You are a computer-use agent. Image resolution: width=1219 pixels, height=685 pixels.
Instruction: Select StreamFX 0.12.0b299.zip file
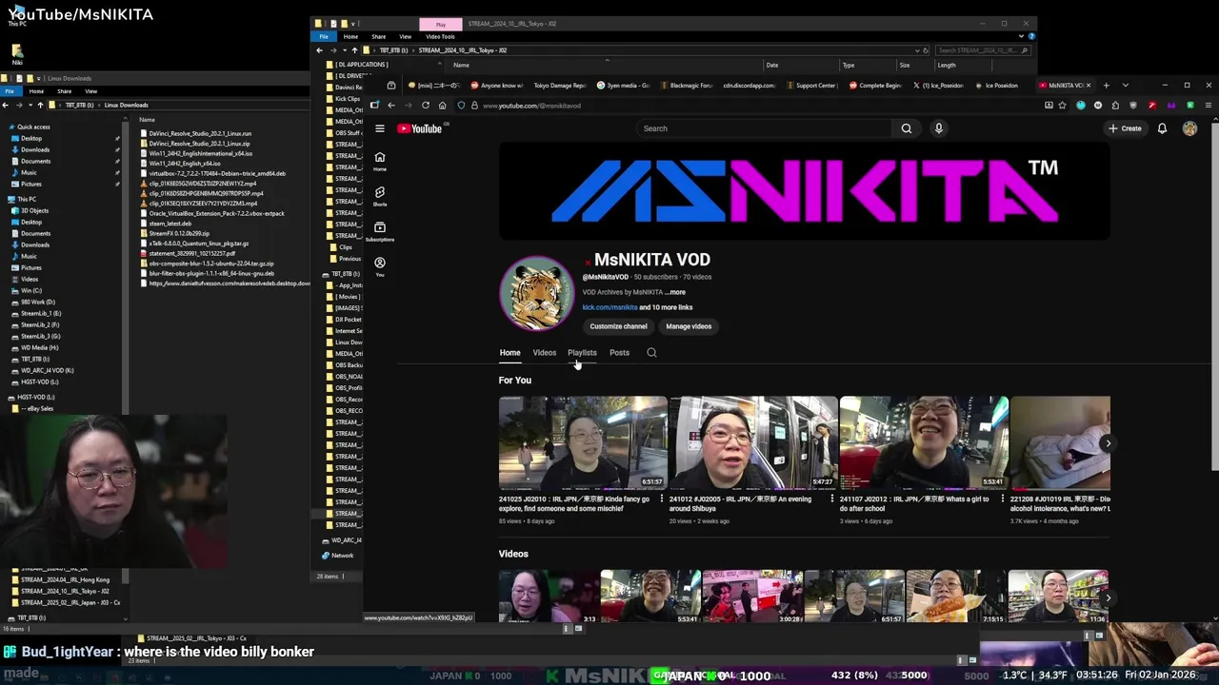tap(179, 233)
